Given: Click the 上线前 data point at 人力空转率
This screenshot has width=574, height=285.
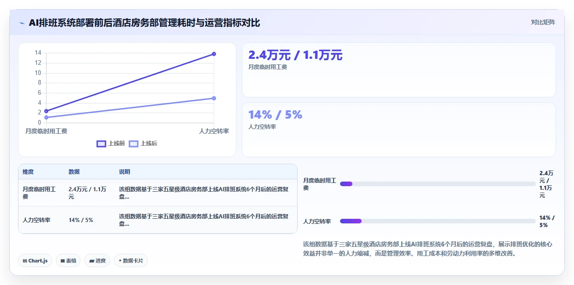Looking at the screenshot, I should (214, 54).
